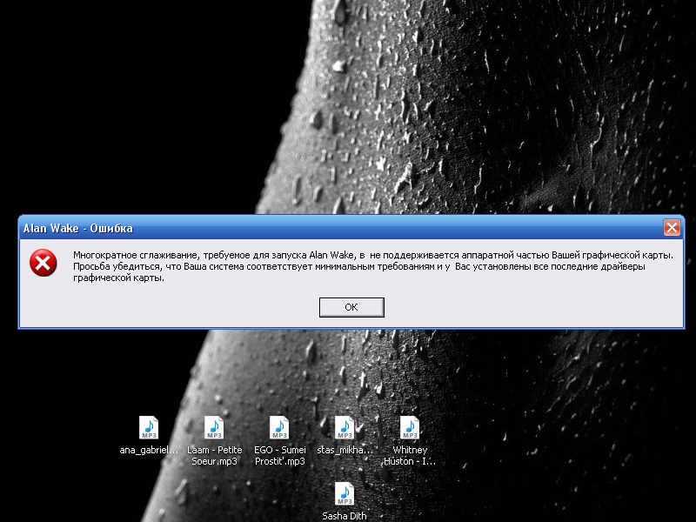
Task: Select the red error icon in the dialog
Action: click(43, 263)
